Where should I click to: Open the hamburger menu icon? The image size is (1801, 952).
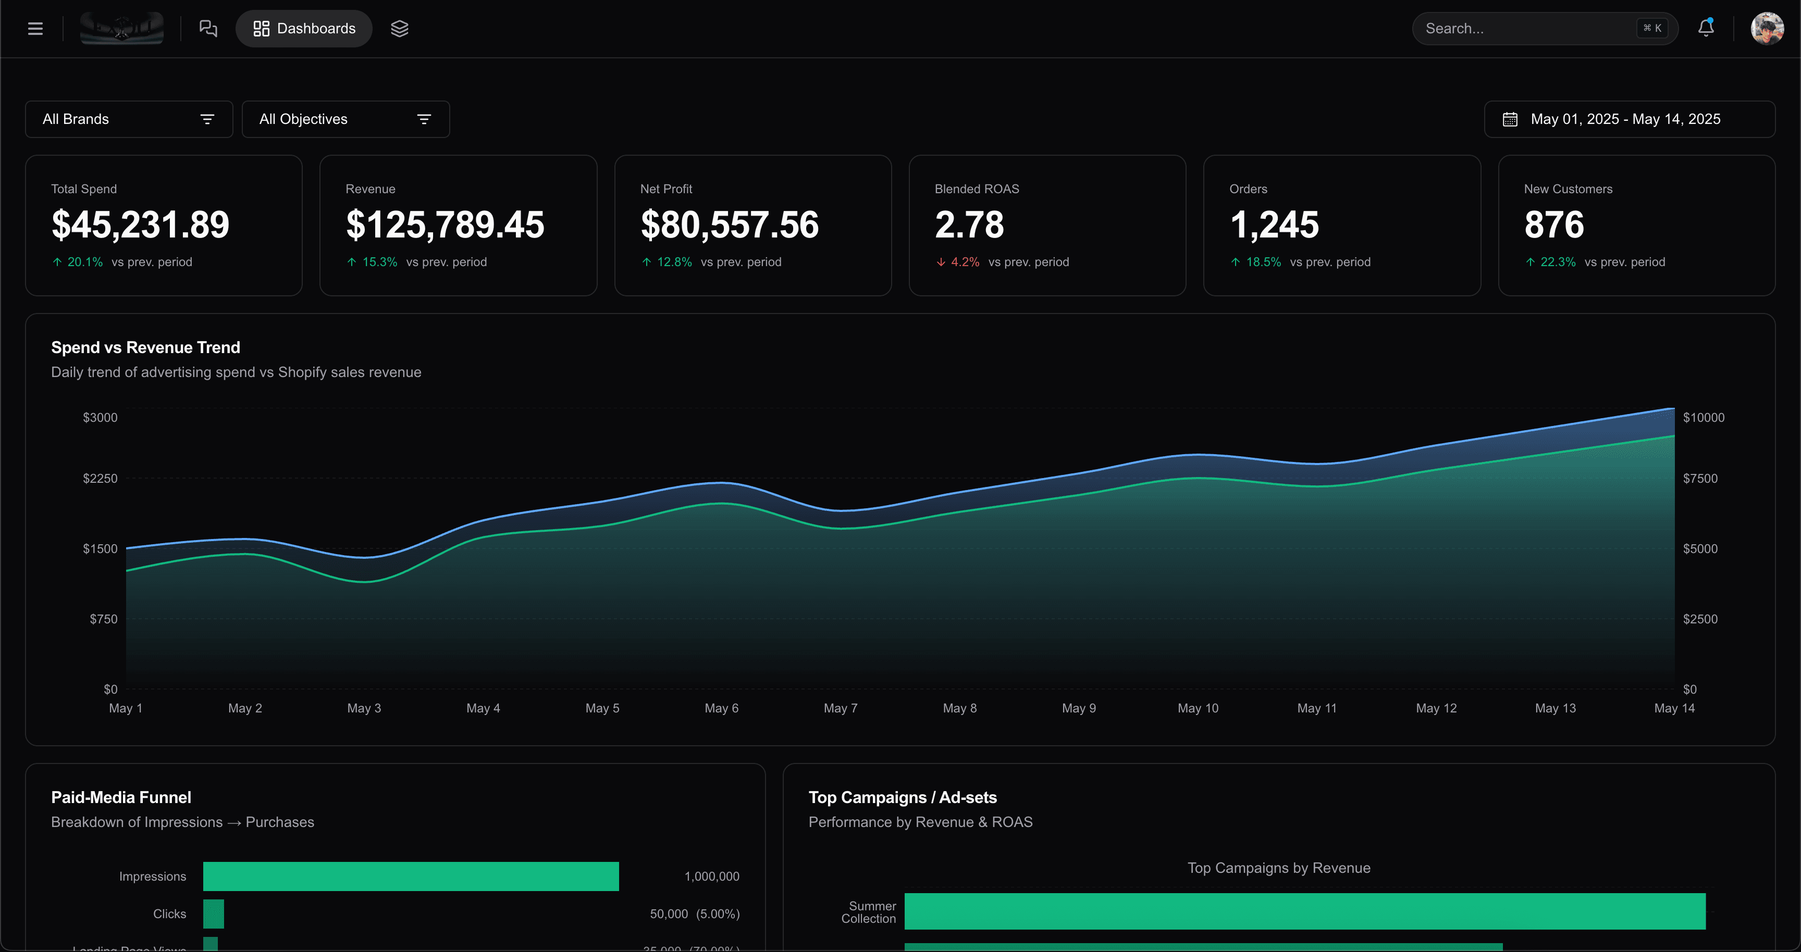click(x=35, y=29)
